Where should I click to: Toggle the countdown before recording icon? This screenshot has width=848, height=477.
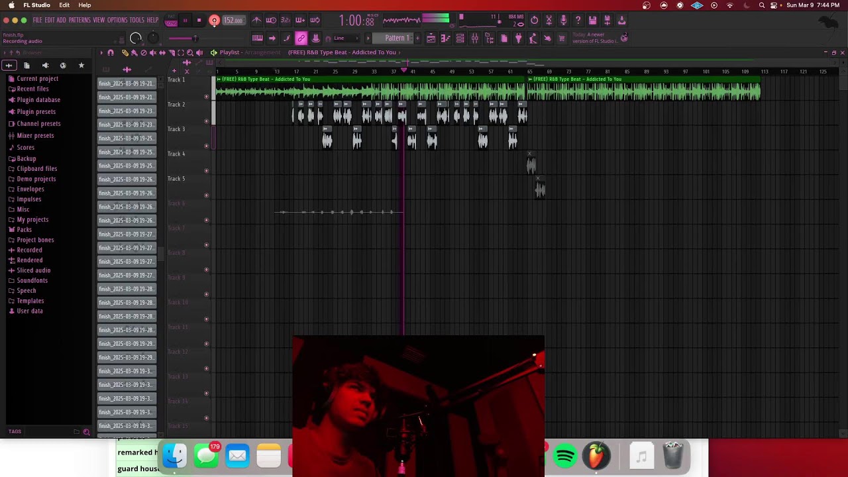[x=286, y=21]
